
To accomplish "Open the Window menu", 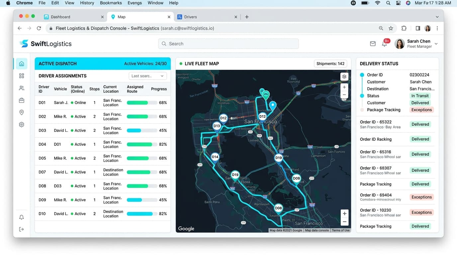I will tap(155, 3).
